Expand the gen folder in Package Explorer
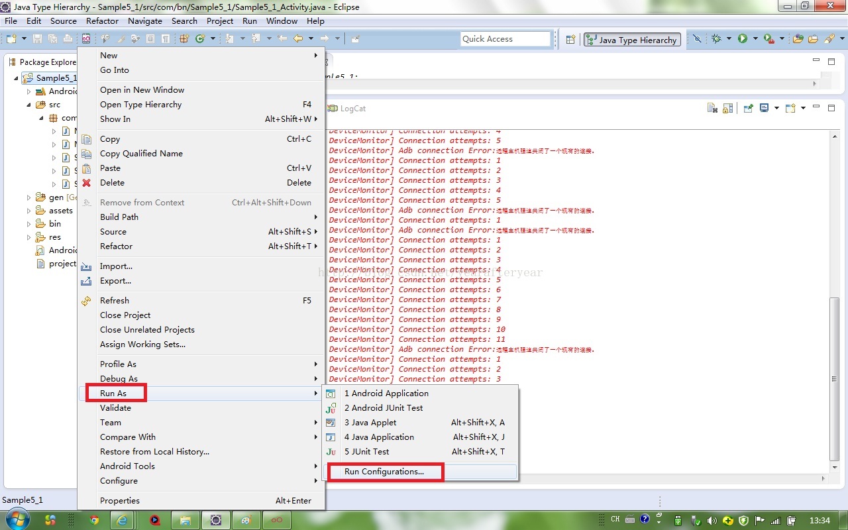The height and width of the screenshot is (530, 848). pyautogui.click(x=28, y=197)
